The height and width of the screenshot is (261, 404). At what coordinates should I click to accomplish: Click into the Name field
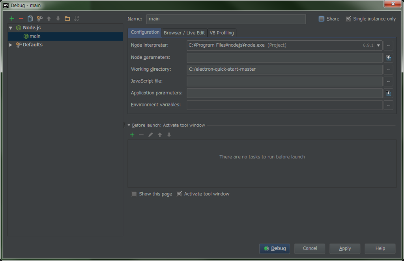tap(226, 19)
